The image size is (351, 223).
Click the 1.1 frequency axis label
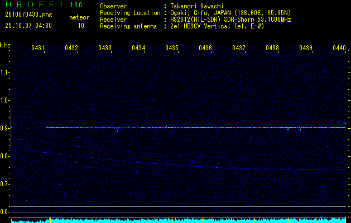point(5,72)
